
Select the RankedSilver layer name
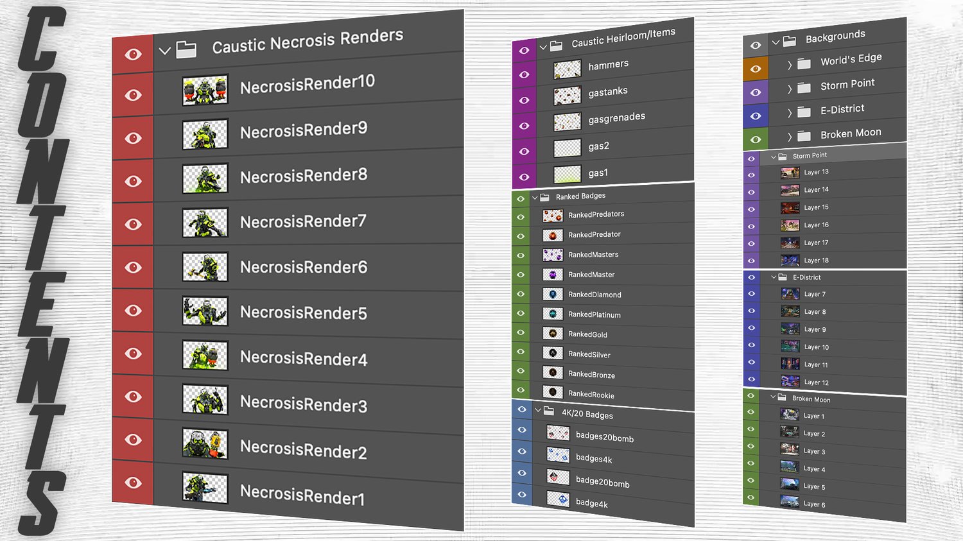tap(589, 354)
